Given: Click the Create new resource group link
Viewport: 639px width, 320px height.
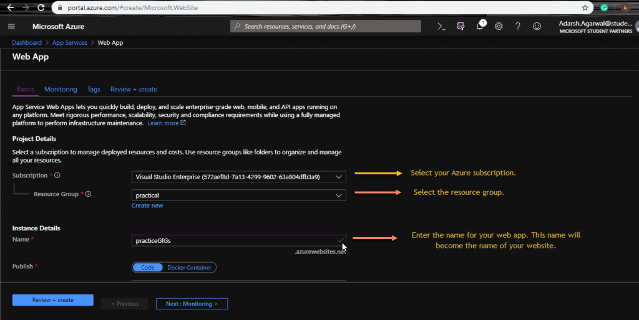Looking at the screenshot, I should click(x=147, y=205).
